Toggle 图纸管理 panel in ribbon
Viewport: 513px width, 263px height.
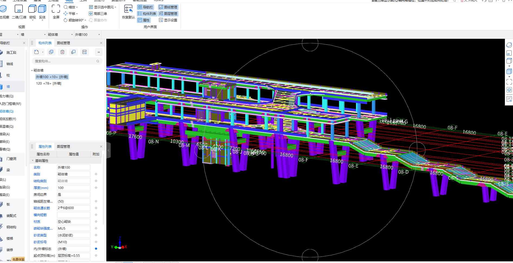pos(168,7)
